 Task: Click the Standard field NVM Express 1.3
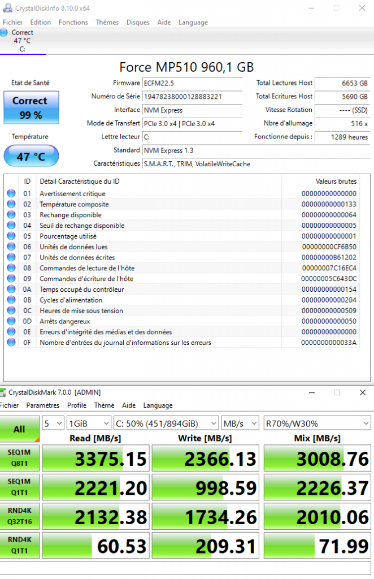point(256,150)
